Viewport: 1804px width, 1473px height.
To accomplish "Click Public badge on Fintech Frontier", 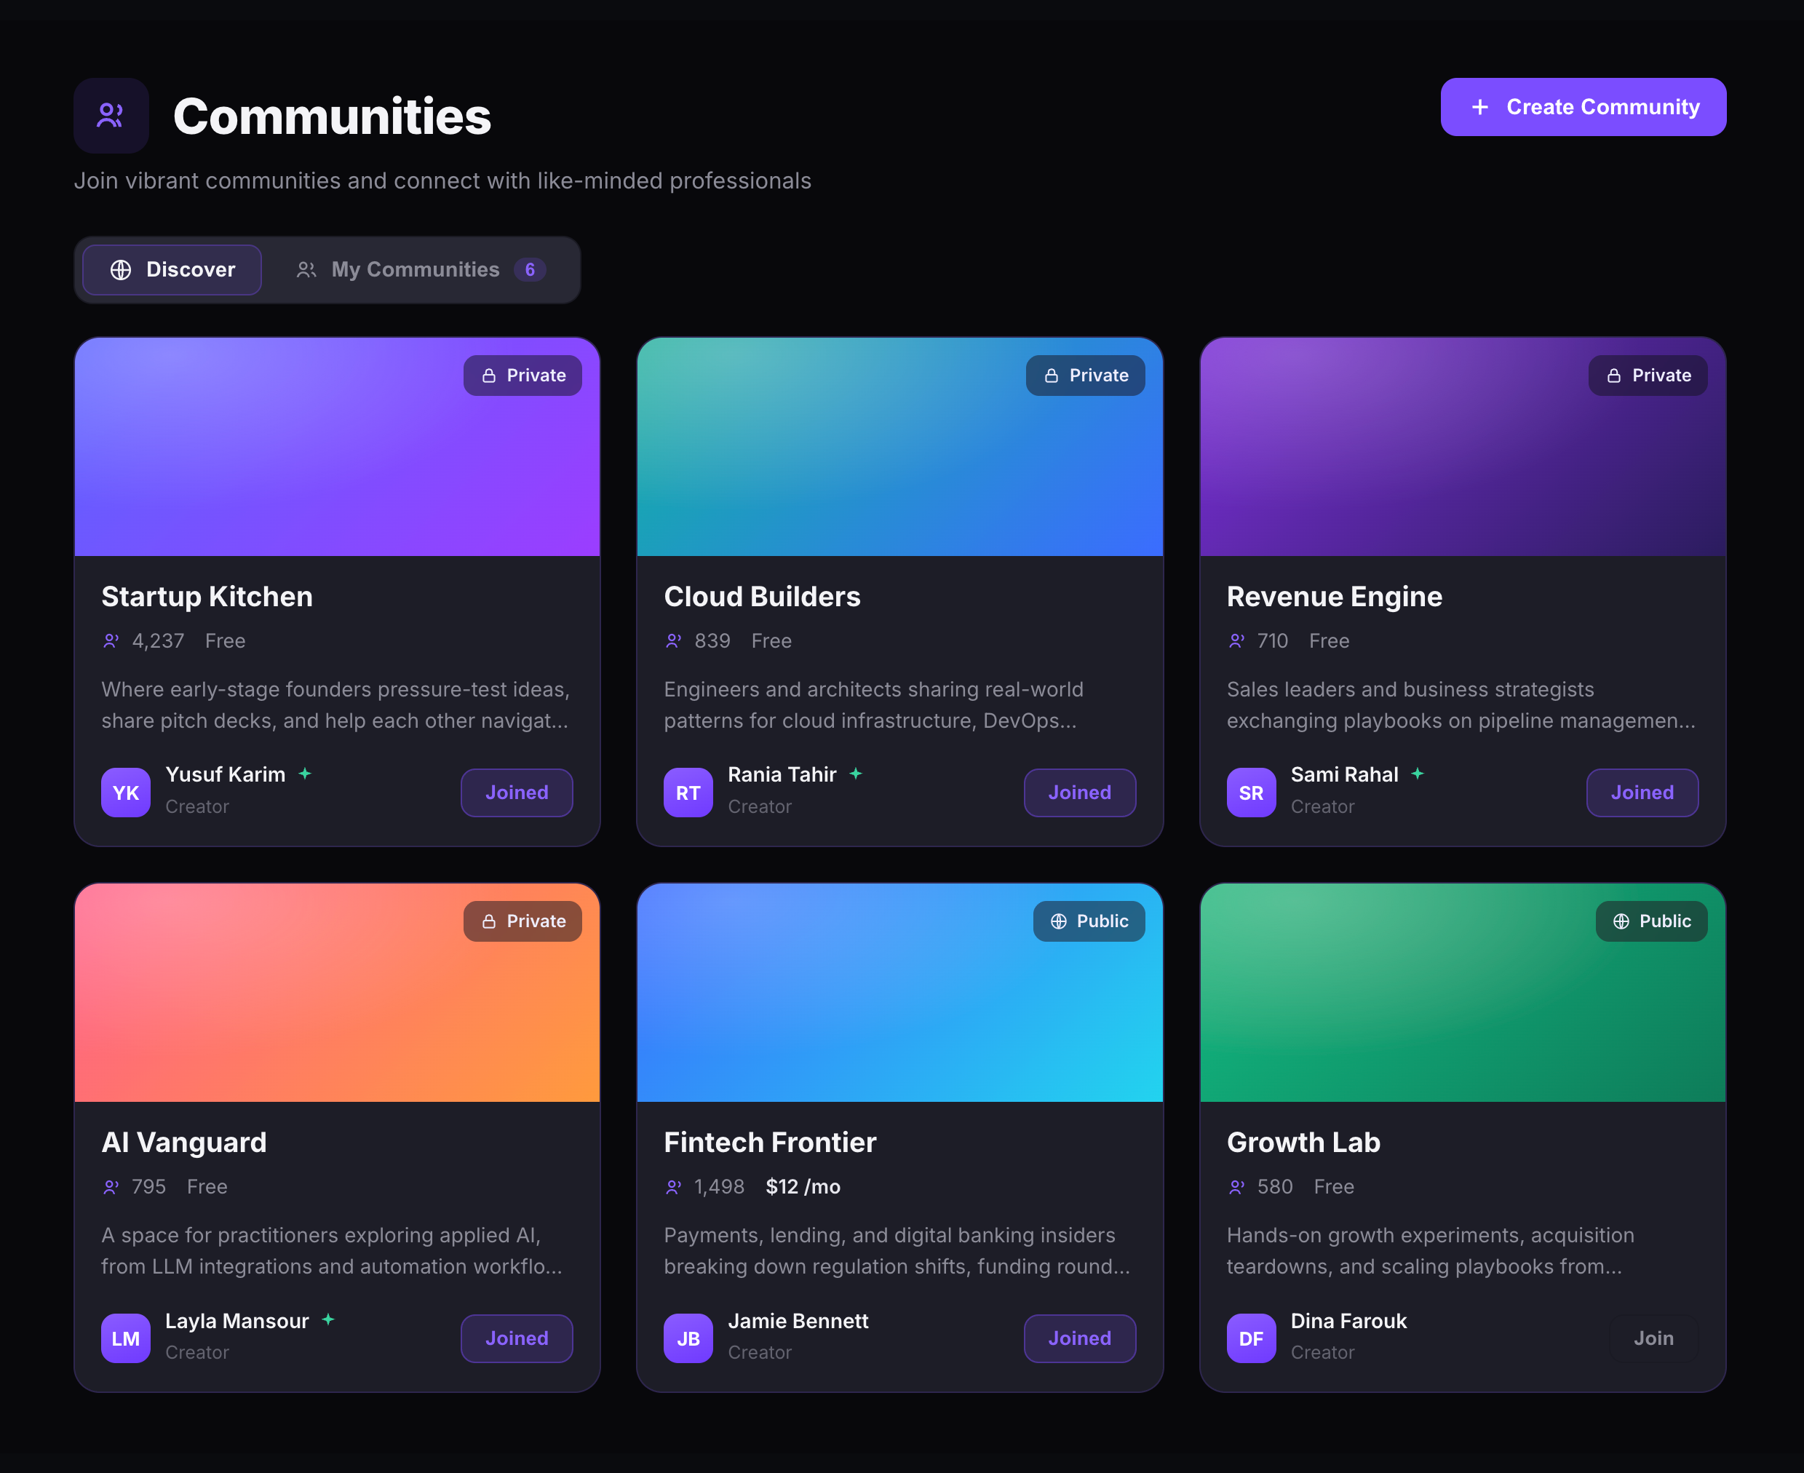I will click(1089, 921).
